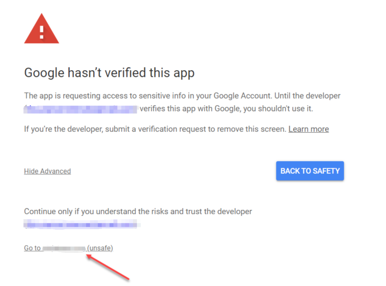Click the white exclamation mark in the triangle
Viewport: 386px width, 286px height.
pyautogui.click(x=41, y=32)
